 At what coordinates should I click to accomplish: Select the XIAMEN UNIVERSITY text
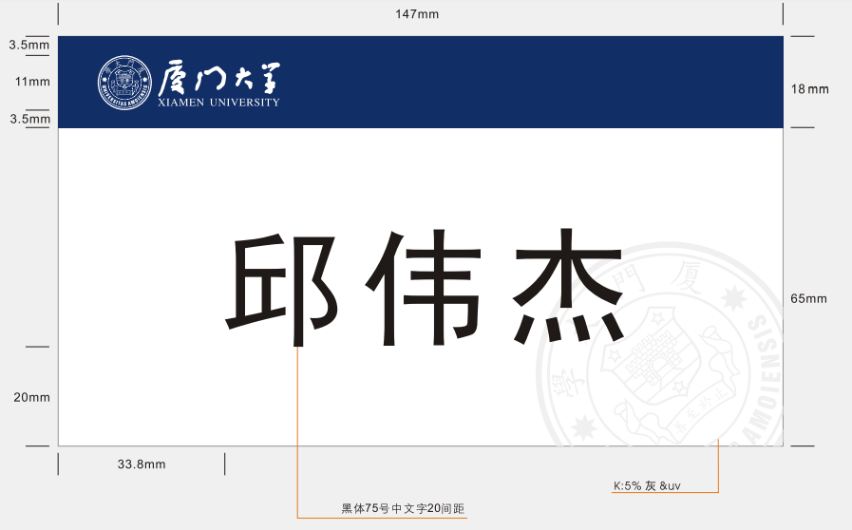click(219, 103)
